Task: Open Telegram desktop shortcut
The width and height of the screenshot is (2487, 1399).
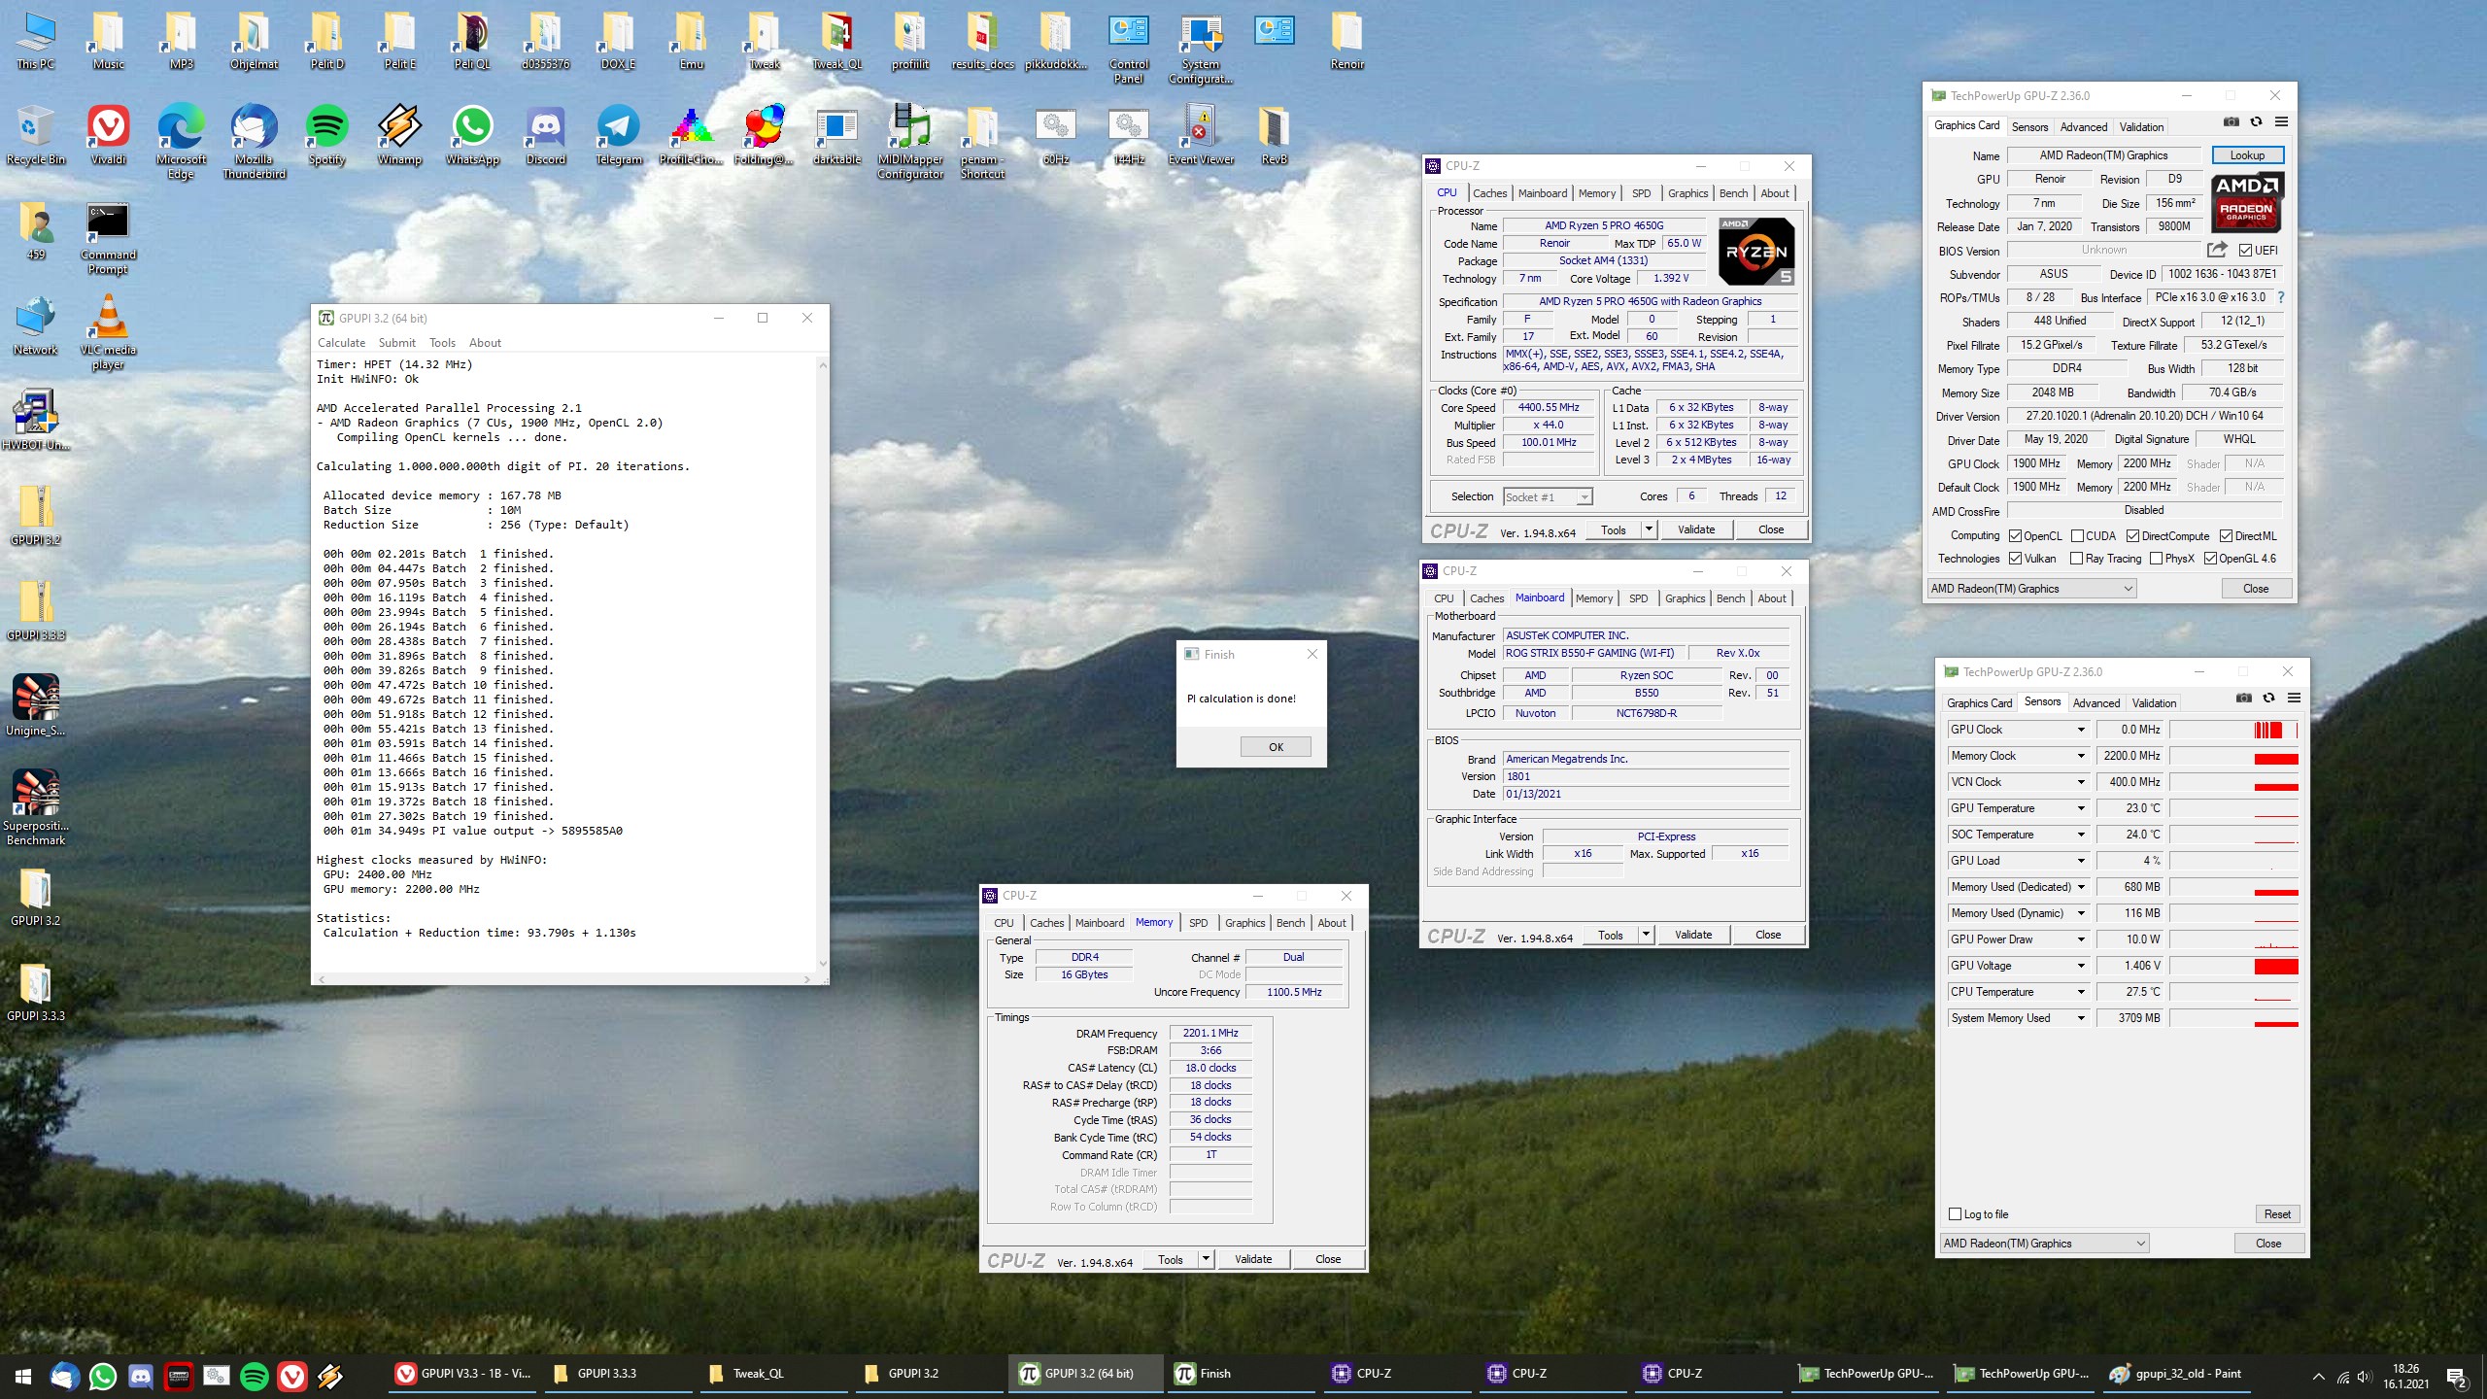Action: point(619,134)
